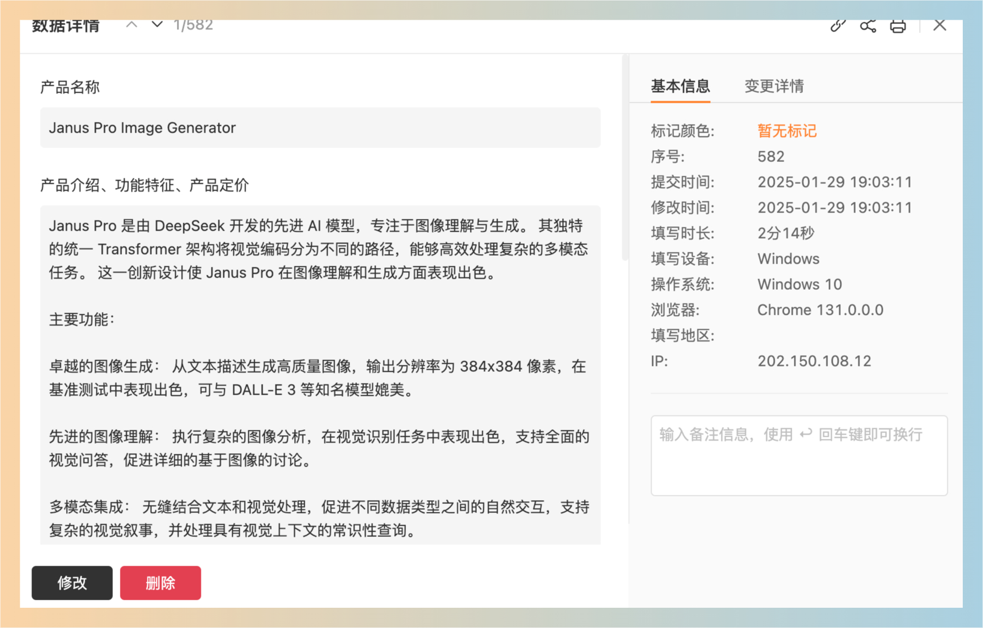Image resolution: width=983 pixels, height=628 pixels.
Task: Click the Chrome 131.0.0.0 browser value
Action: pos(820,310)
